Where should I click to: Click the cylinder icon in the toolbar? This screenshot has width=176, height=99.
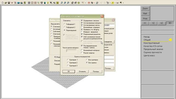click(x=45, y=3)
